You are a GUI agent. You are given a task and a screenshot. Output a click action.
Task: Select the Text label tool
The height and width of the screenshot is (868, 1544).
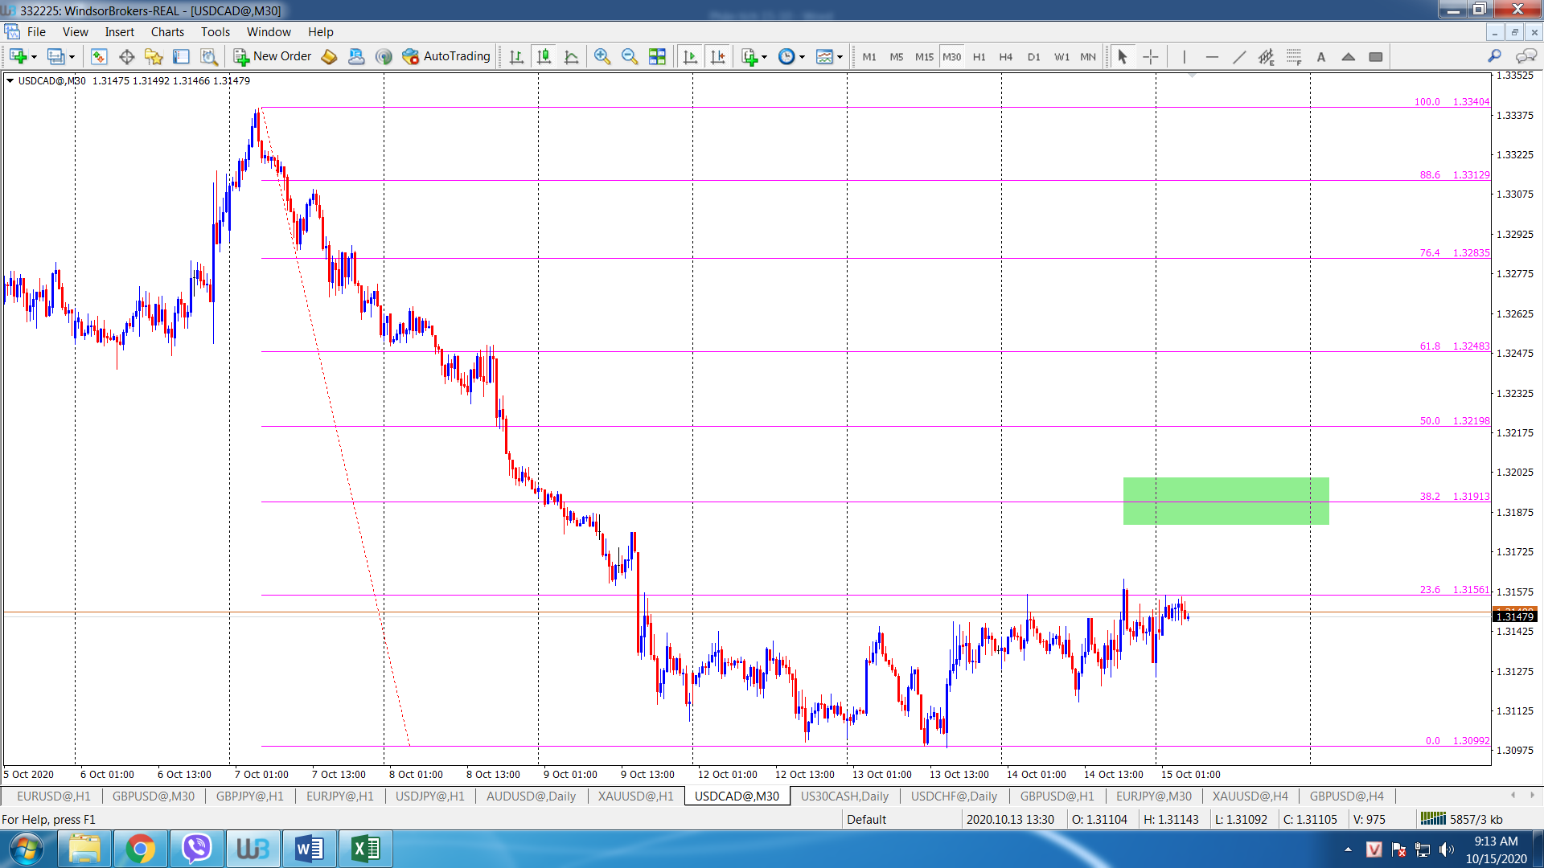1321,56
